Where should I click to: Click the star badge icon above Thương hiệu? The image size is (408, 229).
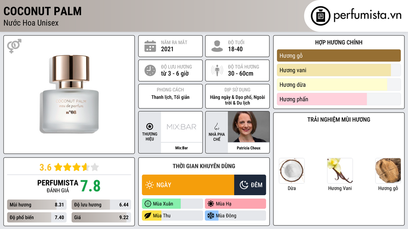tap(150, 126)
